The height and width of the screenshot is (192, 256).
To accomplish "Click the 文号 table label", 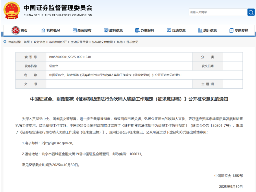I will [x=31, y=84].
